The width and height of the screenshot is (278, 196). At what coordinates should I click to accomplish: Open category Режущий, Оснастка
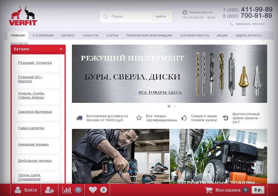coord(35,63)
